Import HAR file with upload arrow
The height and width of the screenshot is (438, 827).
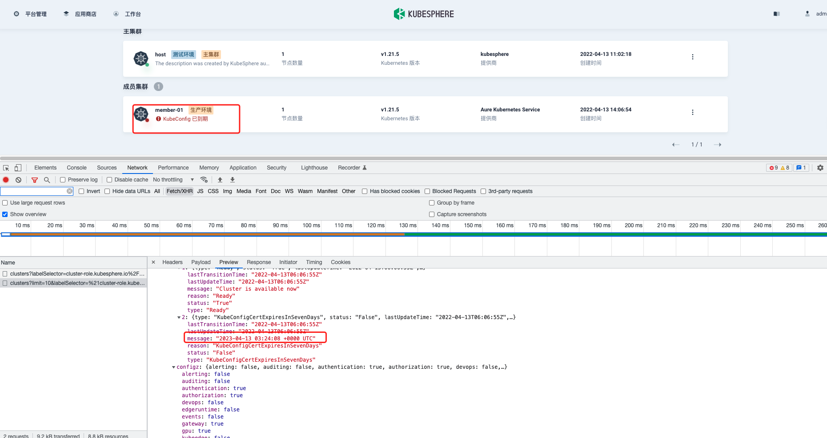220,180
